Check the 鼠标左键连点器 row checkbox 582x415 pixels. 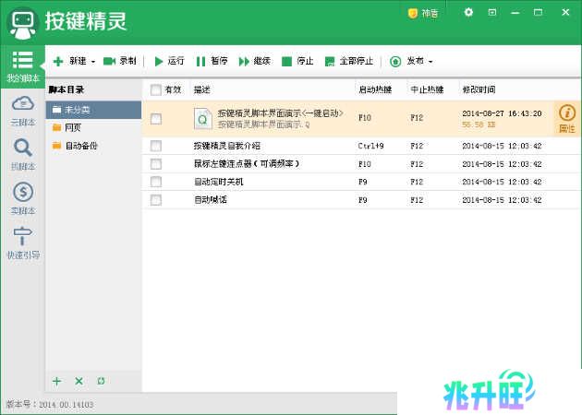coord(156,164)
